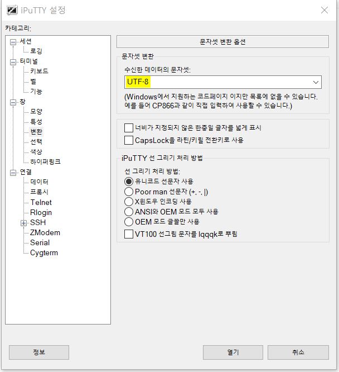
Task: Open 기능 settings in tree
Action: (x=36, y=92)
